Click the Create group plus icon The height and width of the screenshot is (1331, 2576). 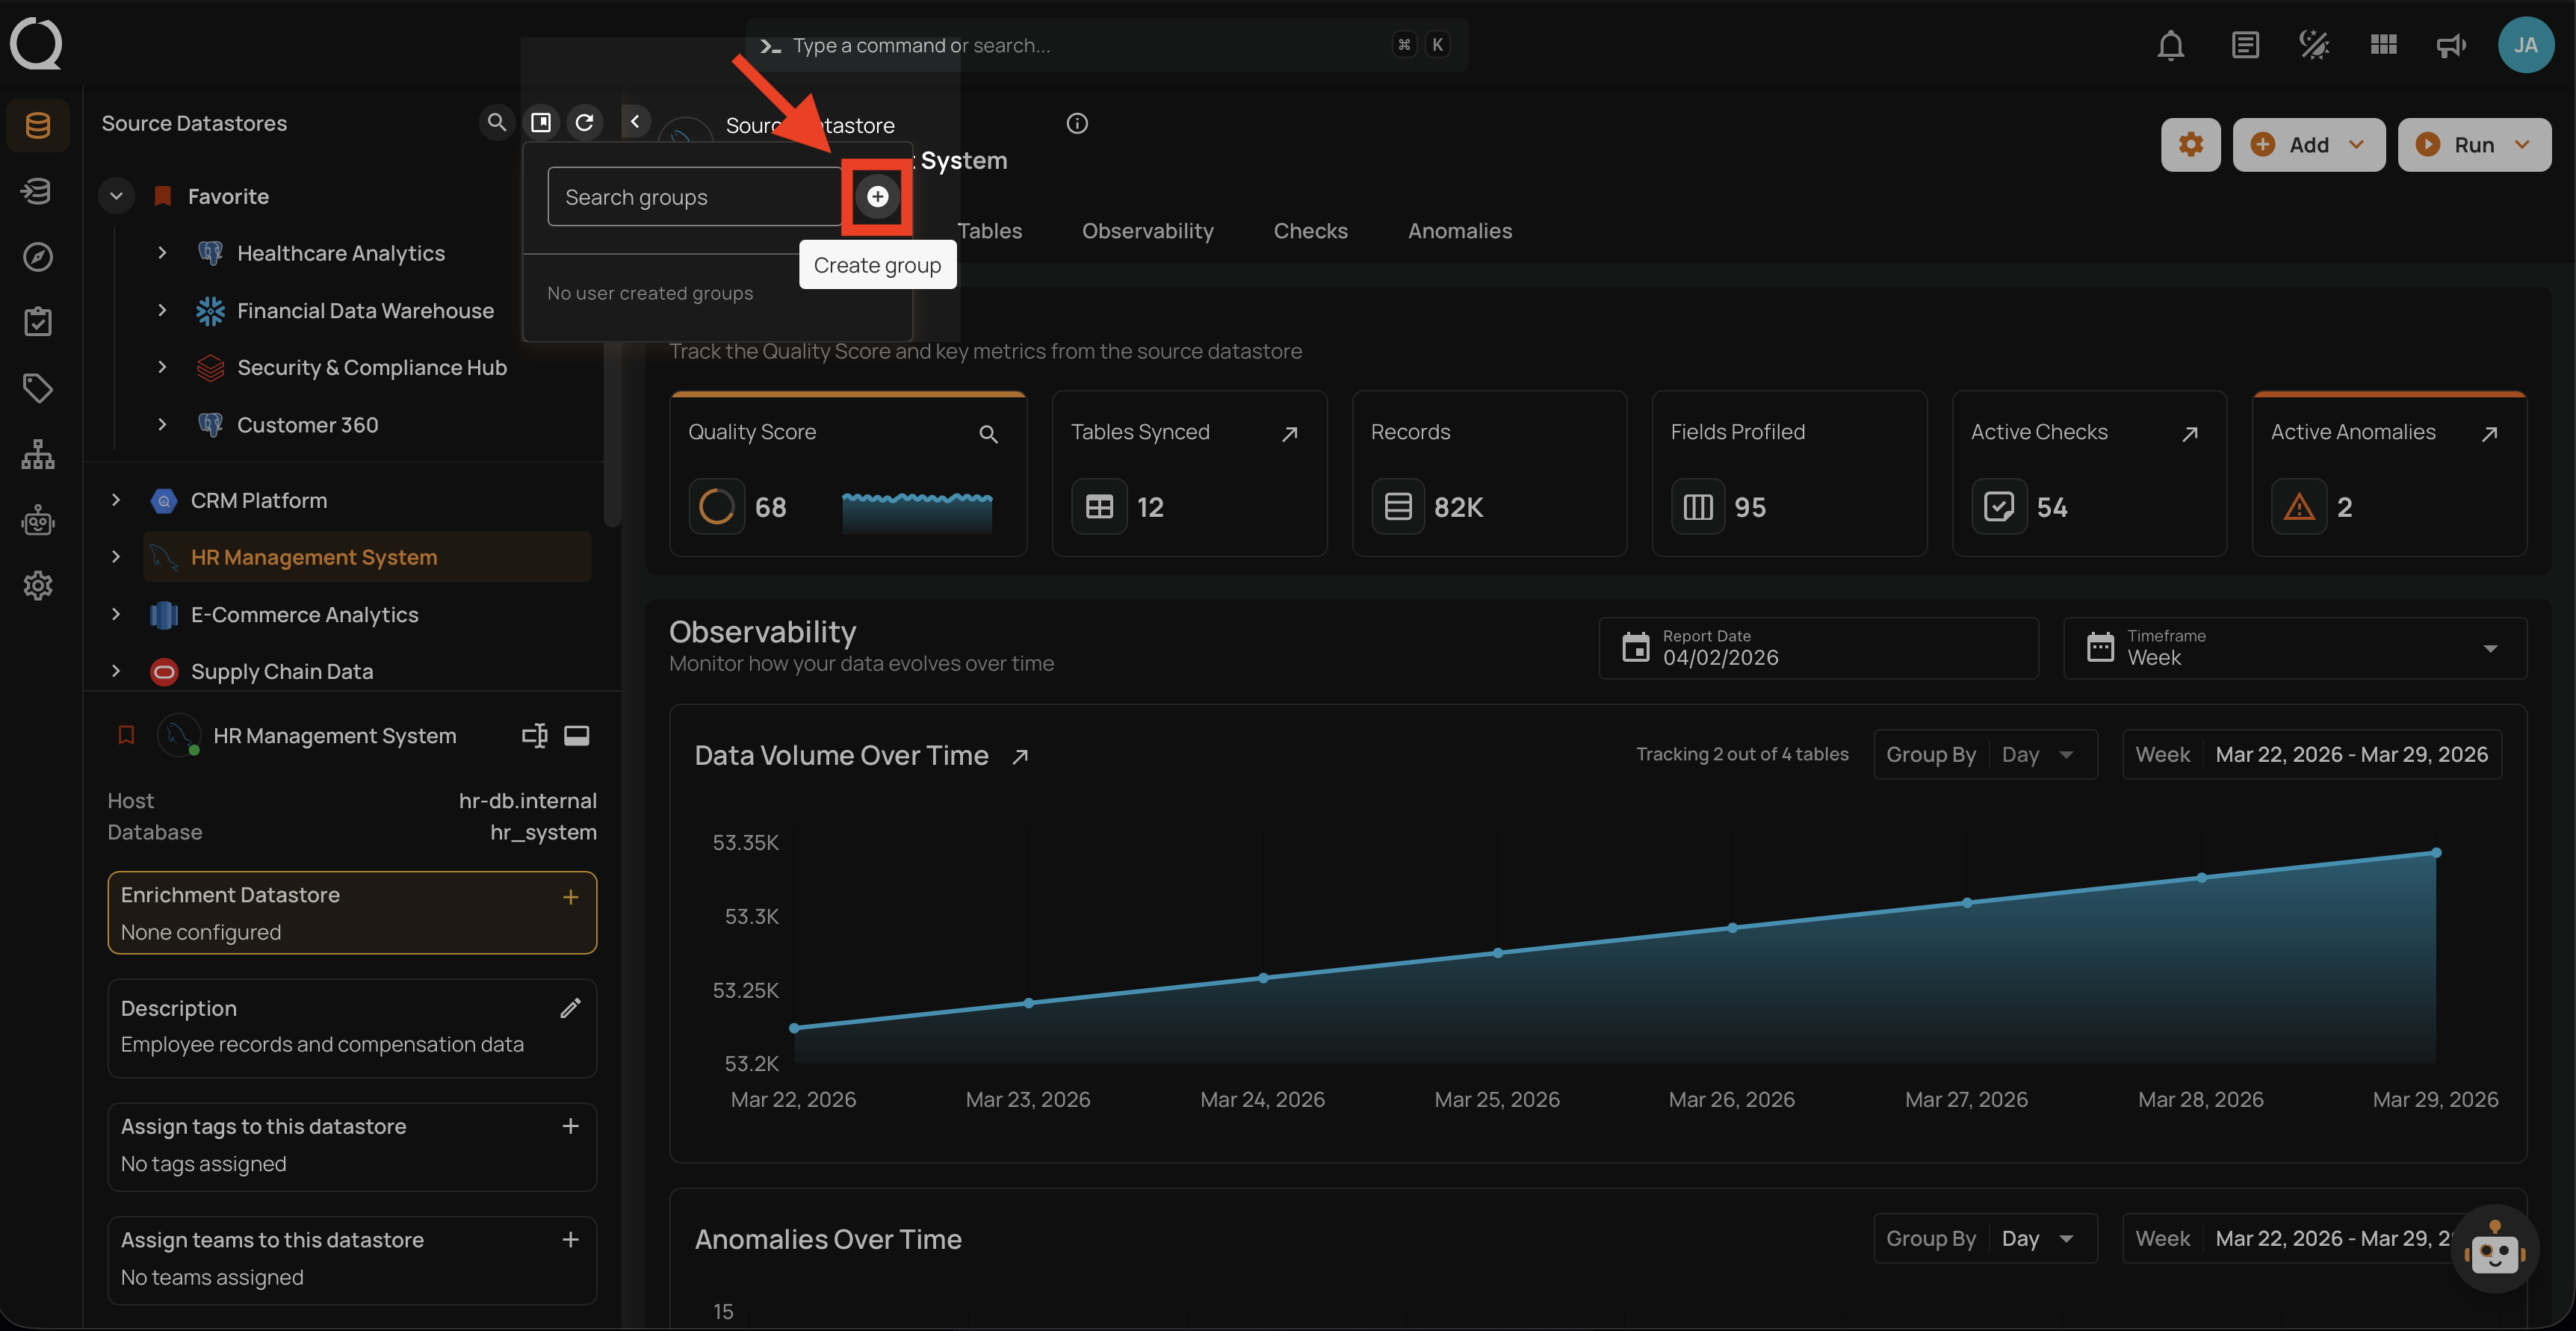click(x=877, y=197)
